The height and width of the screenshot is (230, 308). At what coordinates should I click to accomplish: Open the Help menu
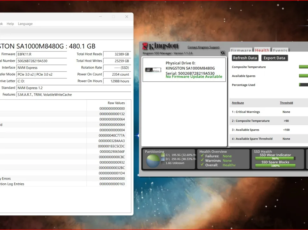[x=10, y=24]
